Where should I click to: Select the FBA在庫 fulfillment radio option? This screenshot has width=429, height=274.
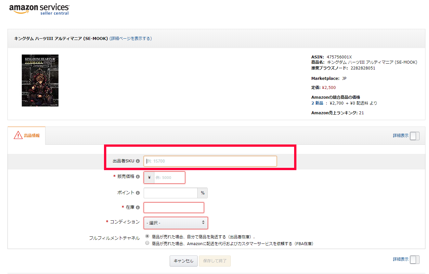148,243
